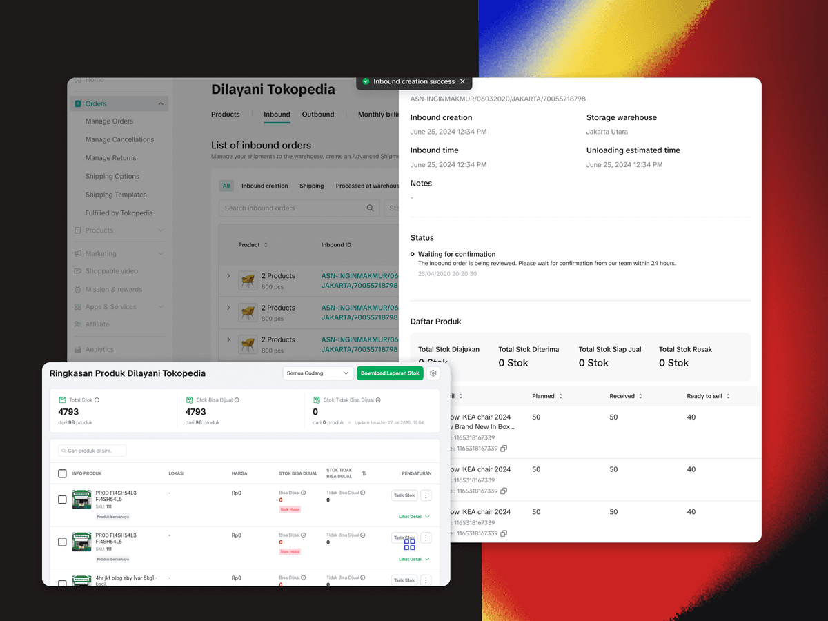Open Shipping Templates in sidebar
Viewport: 828px width, 621px height.
[116, 195]
